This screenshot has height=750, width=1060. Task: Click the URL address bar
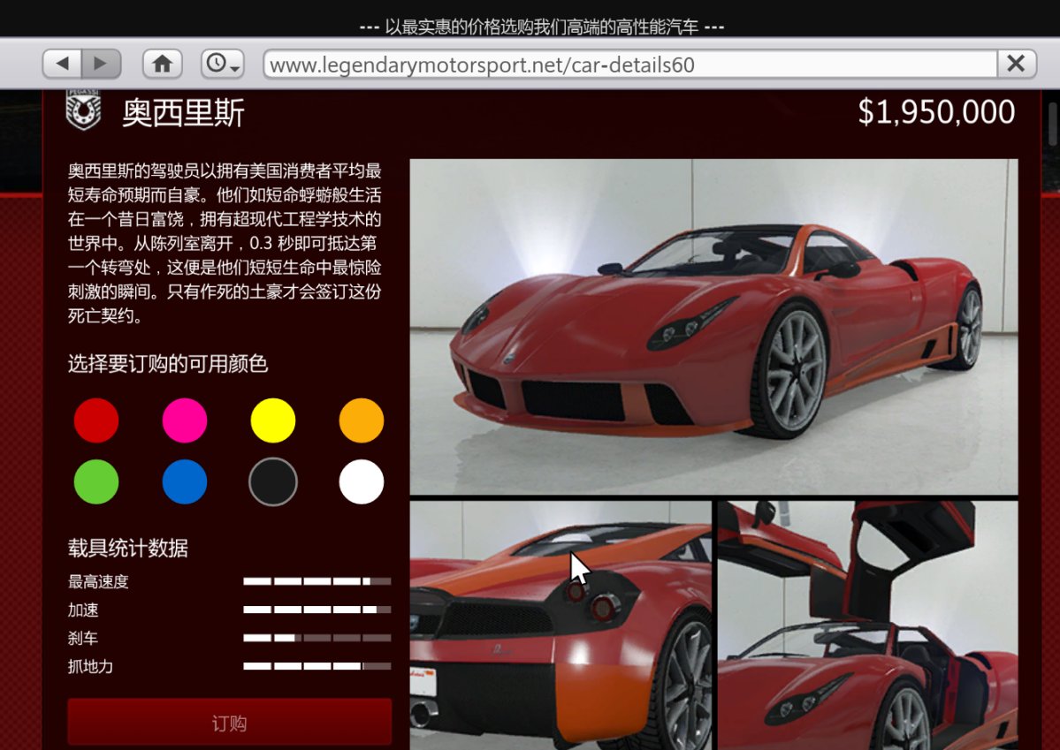630,64
